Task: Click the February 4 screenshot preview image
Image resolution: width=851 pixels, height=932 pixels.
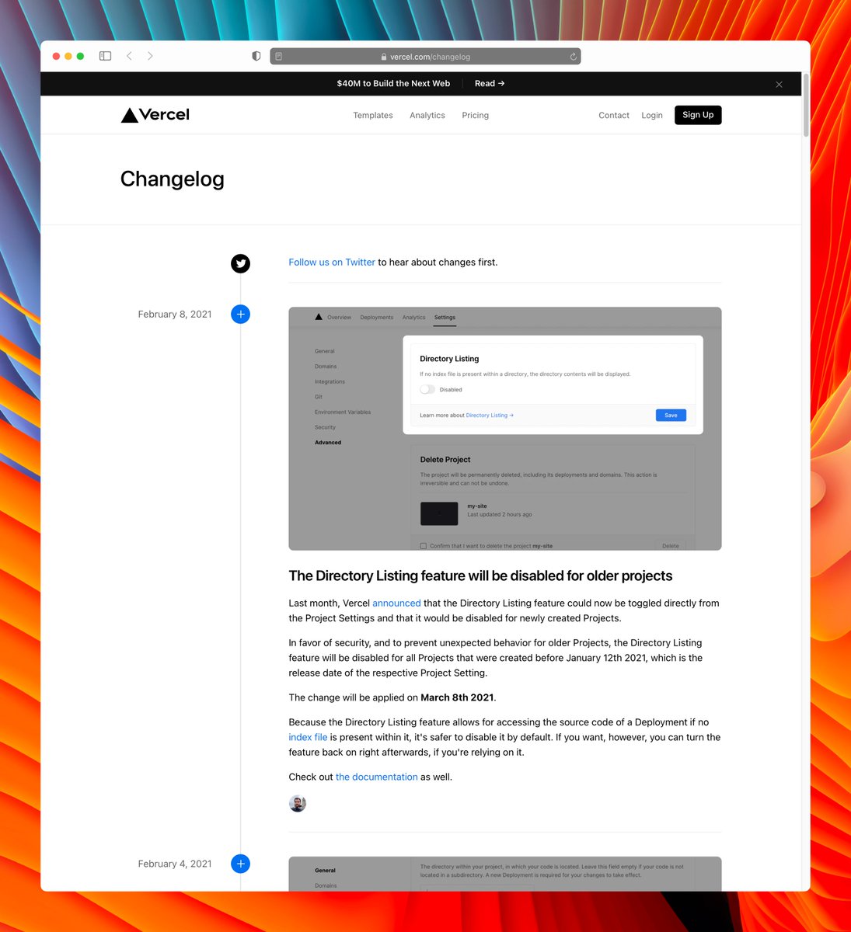Action: [x=505, y=874]
